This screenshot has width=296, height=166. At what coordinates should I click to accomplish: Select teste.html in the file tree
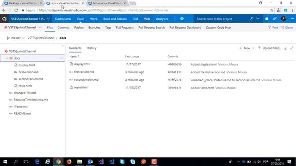25,86
